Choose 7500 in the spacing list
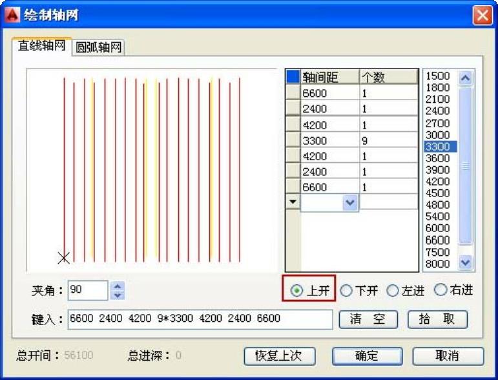The width and height of the screenshot is (498, 380). pos(438,252)
